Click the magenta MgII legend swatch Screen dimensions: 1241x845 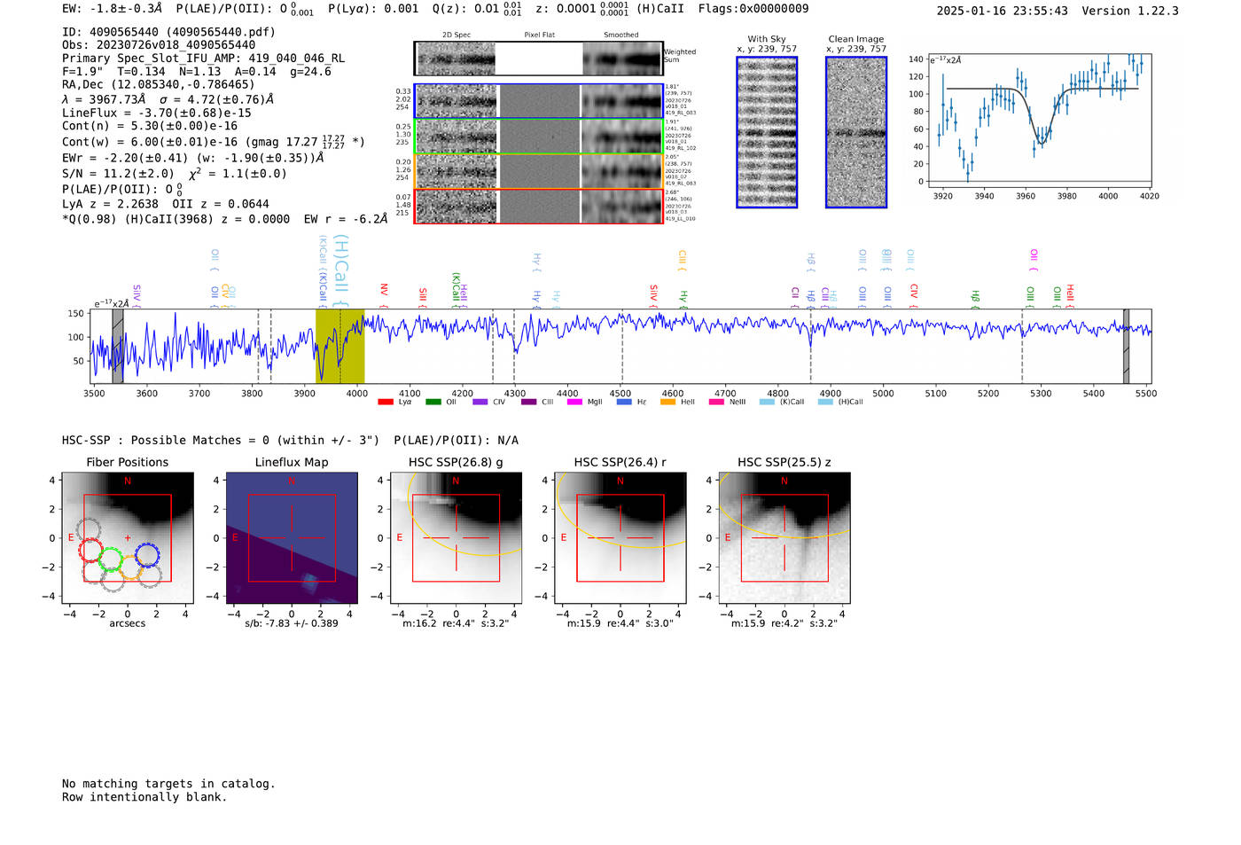(575, 402)
